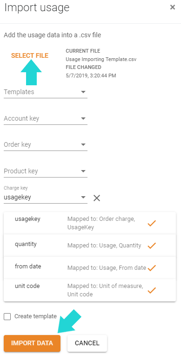Viewport: 181px width, 356px height.
Task: Close the Import usage dialog
Action: 173,7
